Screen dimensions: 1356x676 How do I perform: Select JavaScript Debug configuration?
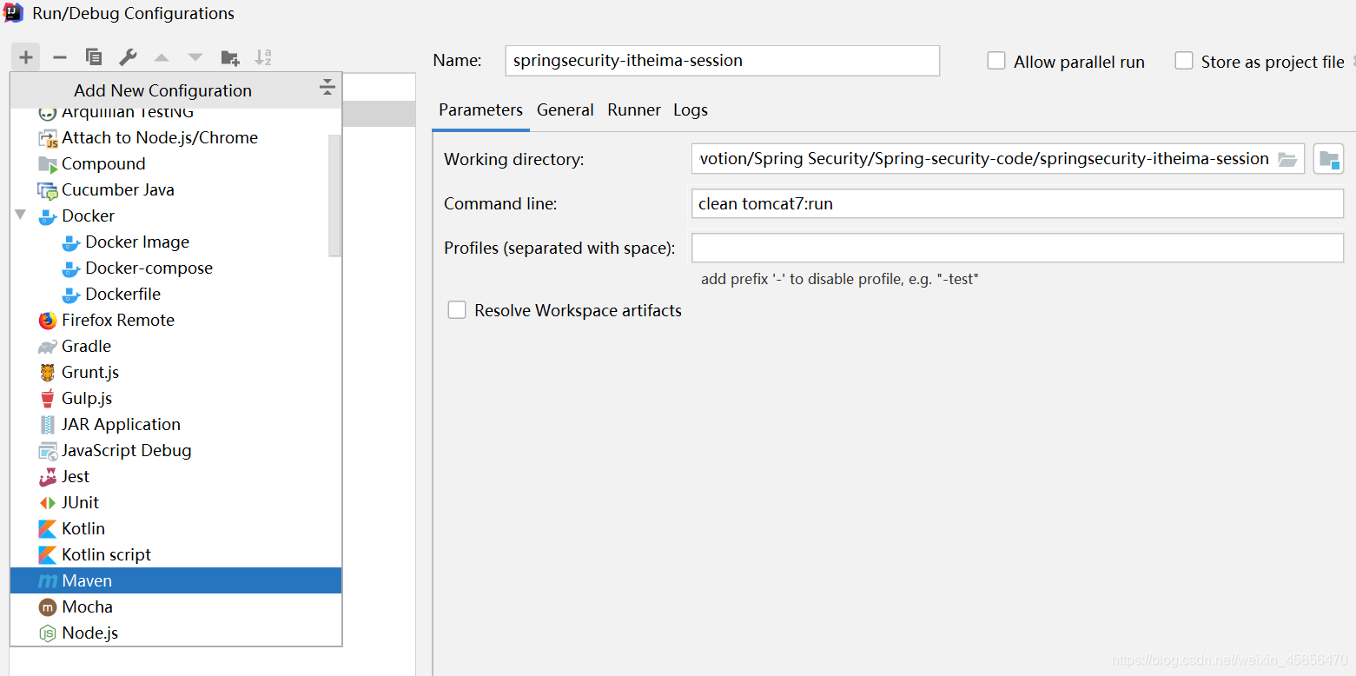[175, 450]
